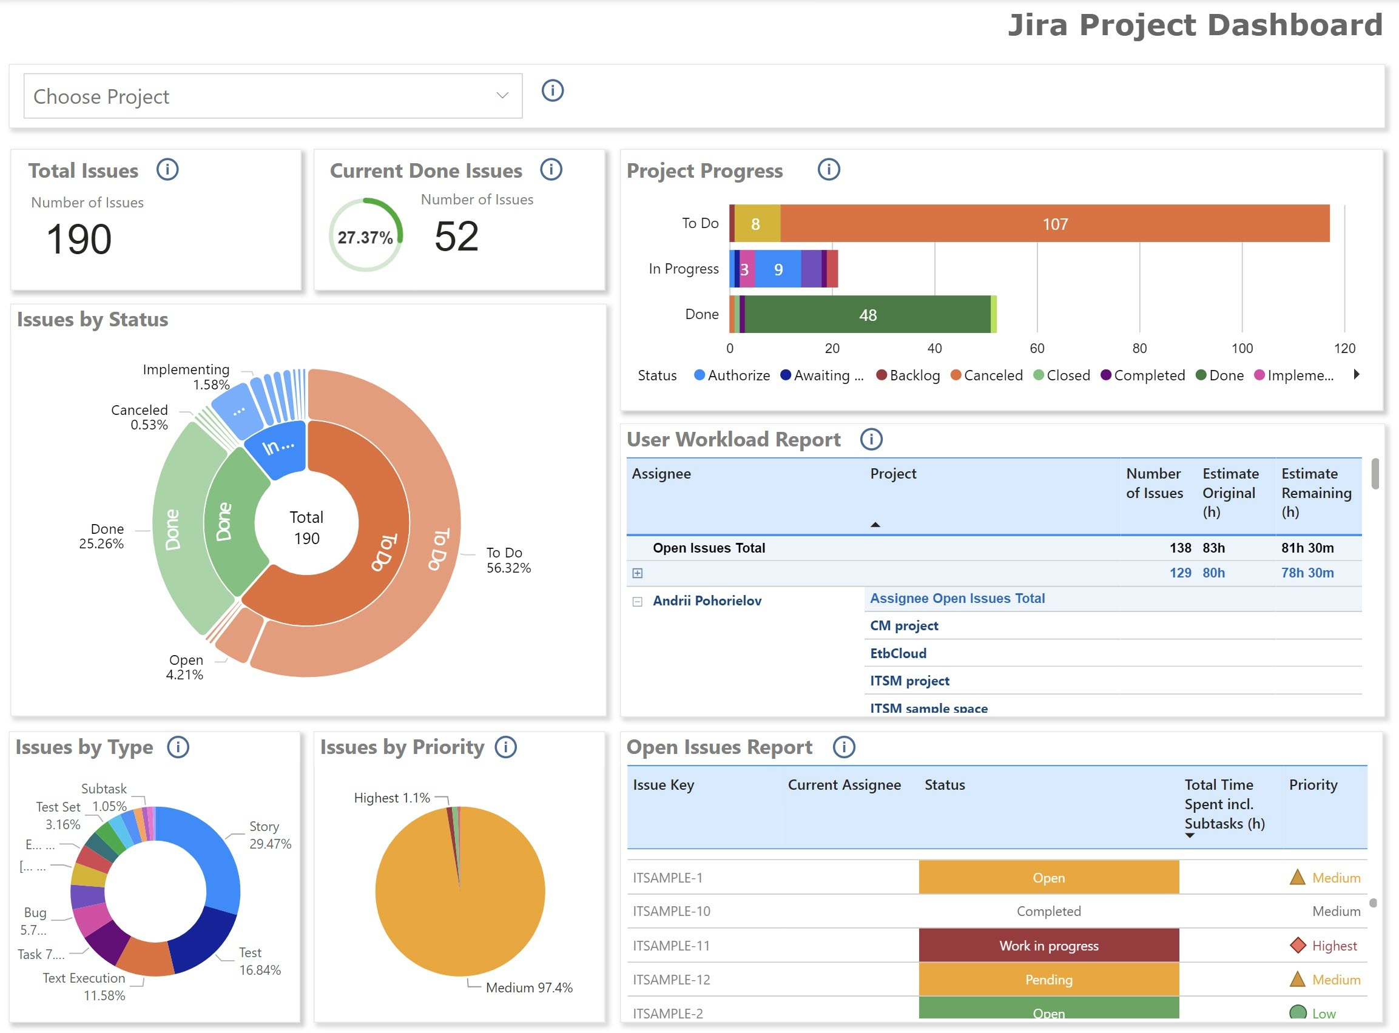Open the Project Progress info icon
Image resolution: width=1399 pixels, height=1033 pixels.
pyautogui.click(x=829, y=169)
